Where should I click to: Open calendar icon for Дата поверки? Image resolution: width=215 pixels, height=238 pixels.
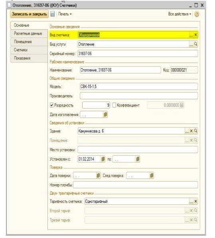[x=99, y=175]
